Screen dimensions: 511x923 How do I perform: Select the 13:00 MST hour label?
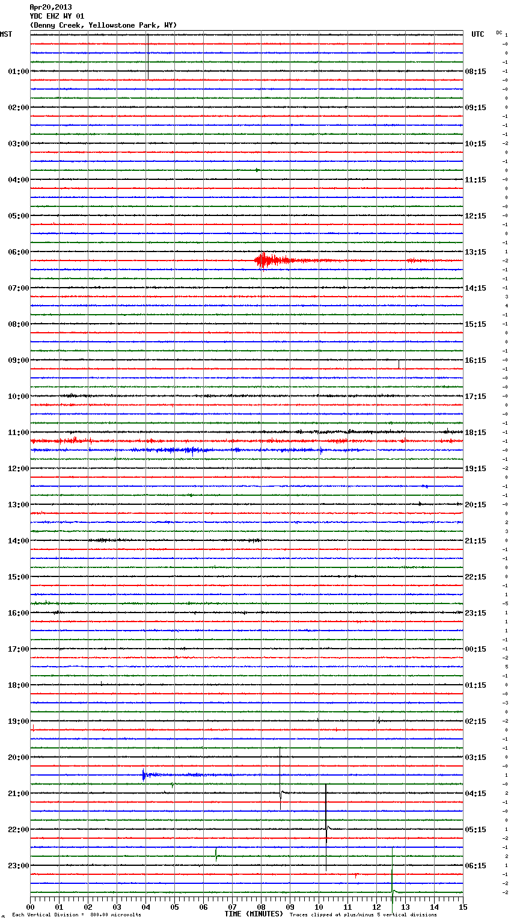click(x=19, y=505)
